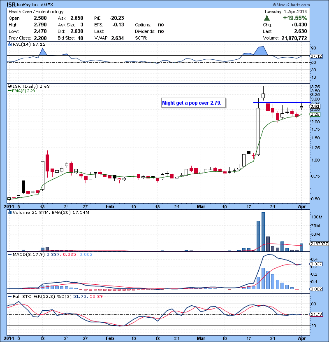This screenshot has height=342, width=329.
Task: Click the MACD(8,17,9) legend label
Action: coord(28,255)
